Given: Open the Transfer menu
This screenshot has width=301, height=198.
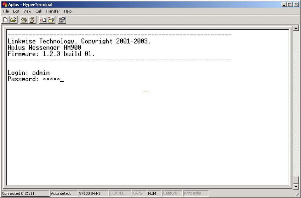Looking at the screenshot, I should [53, 11].
